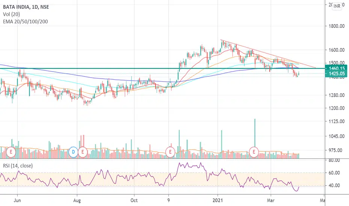The height and width of the screenshot is (206, 349).
Task: Click the 1125.00 price axis label
Action: point(337,121)
